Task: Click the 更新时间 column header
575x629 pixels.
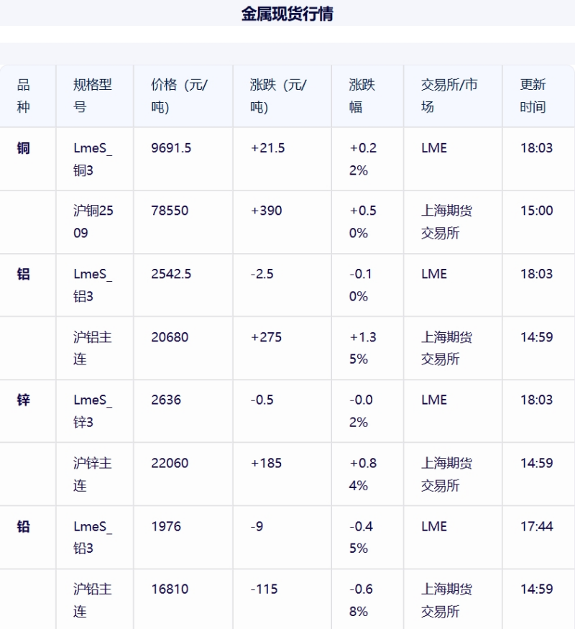Action: (x=533, y=96)
